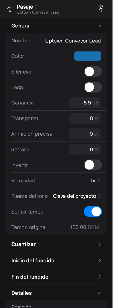Disable the Seguir tempo switch
The height and width of the screenshot is (308, 113).
coord(93,212)
